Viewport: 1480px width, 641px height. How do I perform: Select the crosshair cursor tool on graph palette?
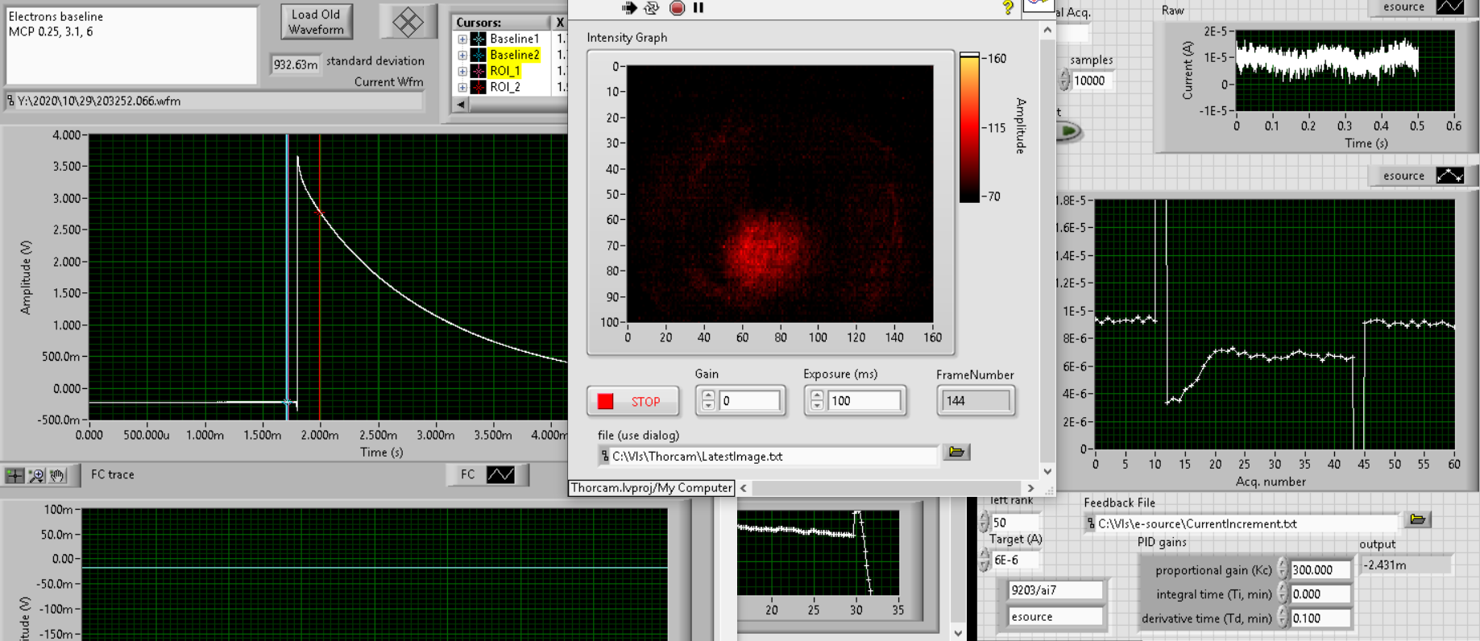pyautogui.click(x=15, y=476)
